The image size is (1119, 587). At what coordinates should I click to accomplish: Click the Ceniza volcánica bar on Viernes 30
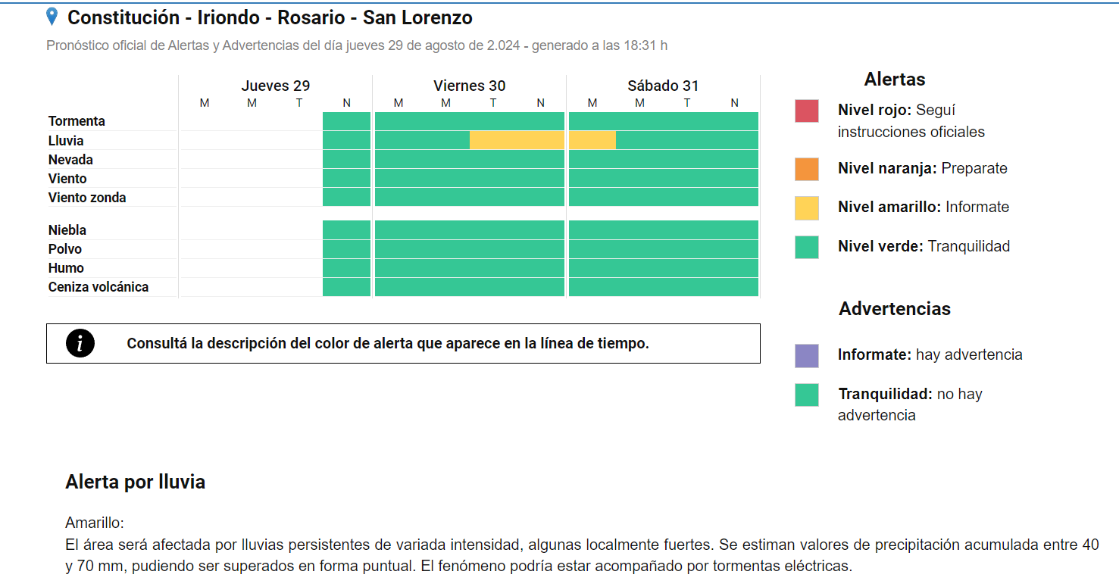(x=470, y=287)
